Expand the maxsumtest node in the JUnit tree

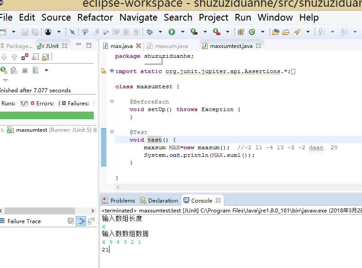2,130
